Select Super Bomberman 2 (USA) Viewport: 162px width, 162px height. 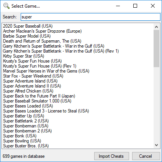point(28,131)
